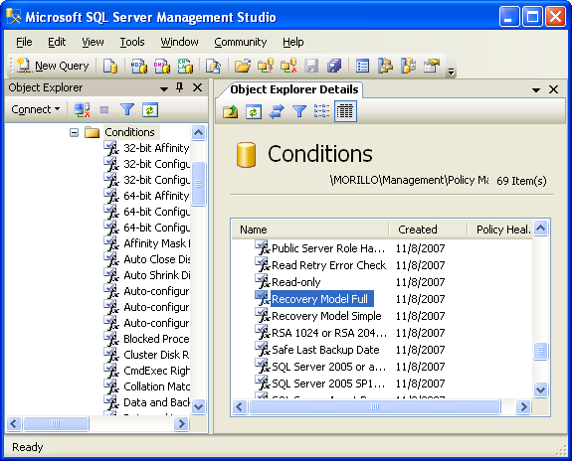Open Properties Window toolbar icon
572x461 pixels.
(x=431, y=66)
